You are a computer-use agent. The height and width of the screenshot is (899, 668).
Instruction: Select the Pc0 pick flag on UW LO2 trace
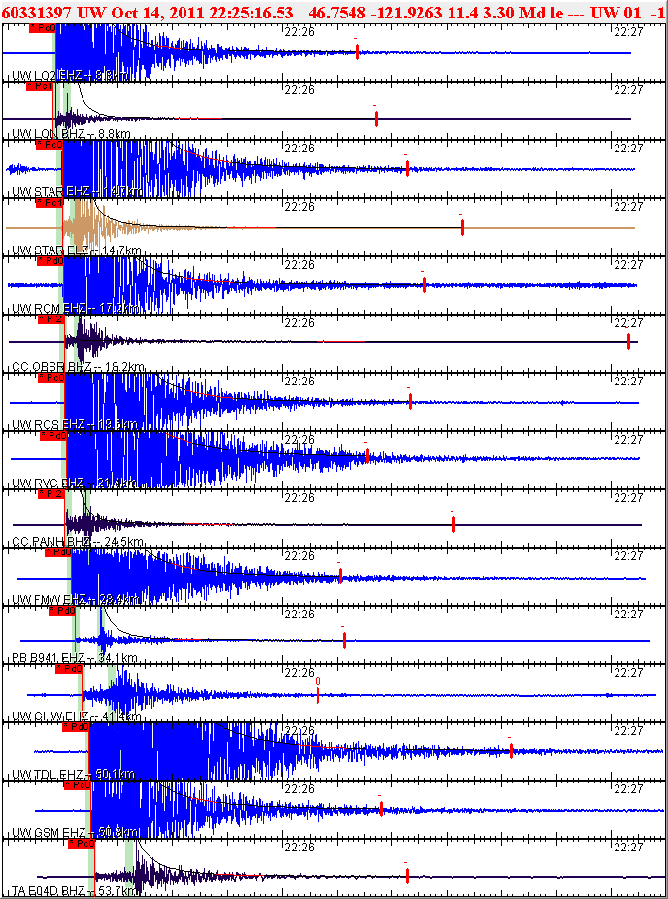point(42,29)
